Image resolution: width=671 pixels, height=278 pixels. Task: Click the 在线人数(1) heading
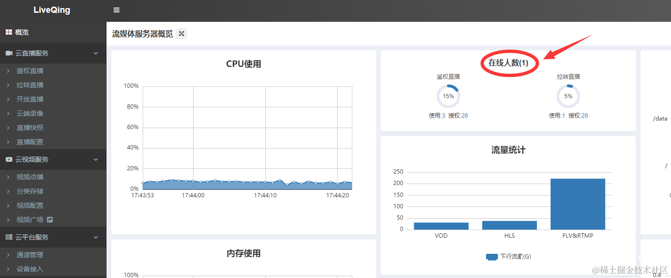[x=508, y=63]
